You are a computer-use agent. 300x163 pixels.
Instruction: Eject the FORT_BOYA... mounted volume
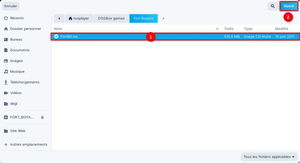tap(42, 117)
